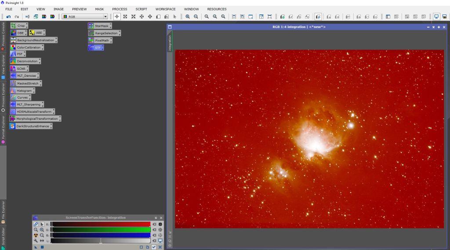Reset the red channel STF button

[154, 224]
